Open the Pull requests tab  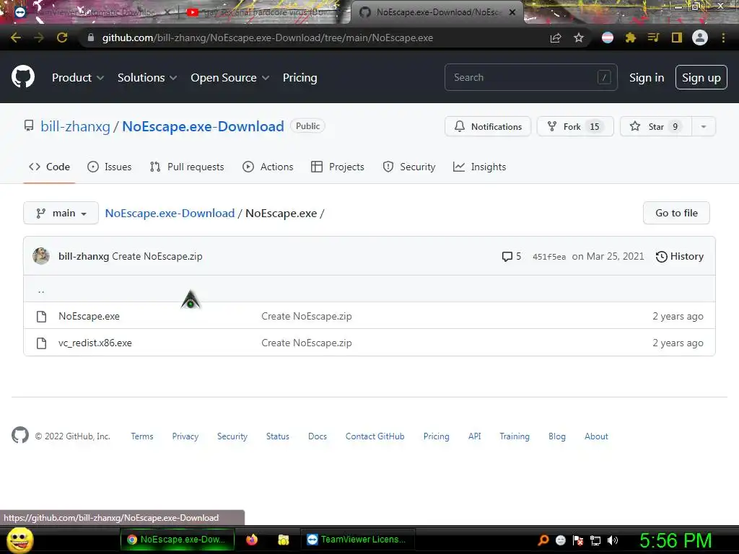tap(187, 167)
